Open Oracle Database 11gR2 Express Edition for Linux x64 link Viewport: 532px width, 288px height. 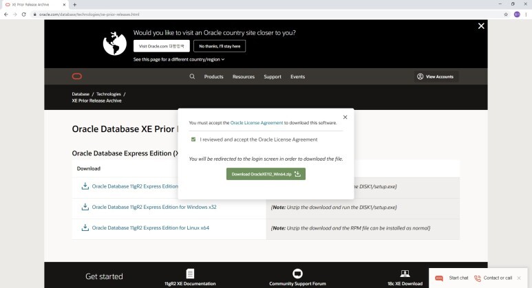(x=151, y=228)
